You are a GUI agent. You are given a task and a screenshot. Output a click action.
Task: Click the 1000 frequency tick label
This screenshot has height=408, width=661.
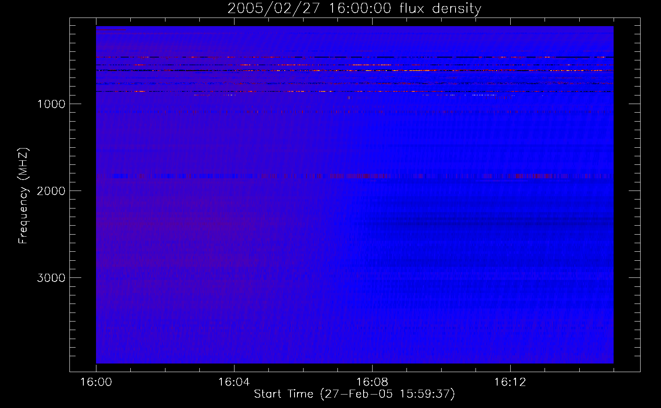coord(51,104)
